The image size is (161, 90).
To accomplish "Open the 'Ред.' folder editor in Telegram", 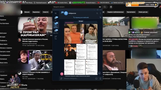I will [x=56, y=37].
